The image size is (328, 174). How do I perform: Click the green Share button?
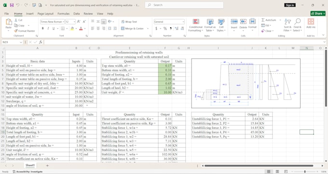click(x=318, y=13)
